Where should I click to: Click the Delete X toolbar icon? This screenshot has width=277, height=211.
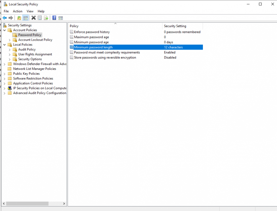(34, 18)
